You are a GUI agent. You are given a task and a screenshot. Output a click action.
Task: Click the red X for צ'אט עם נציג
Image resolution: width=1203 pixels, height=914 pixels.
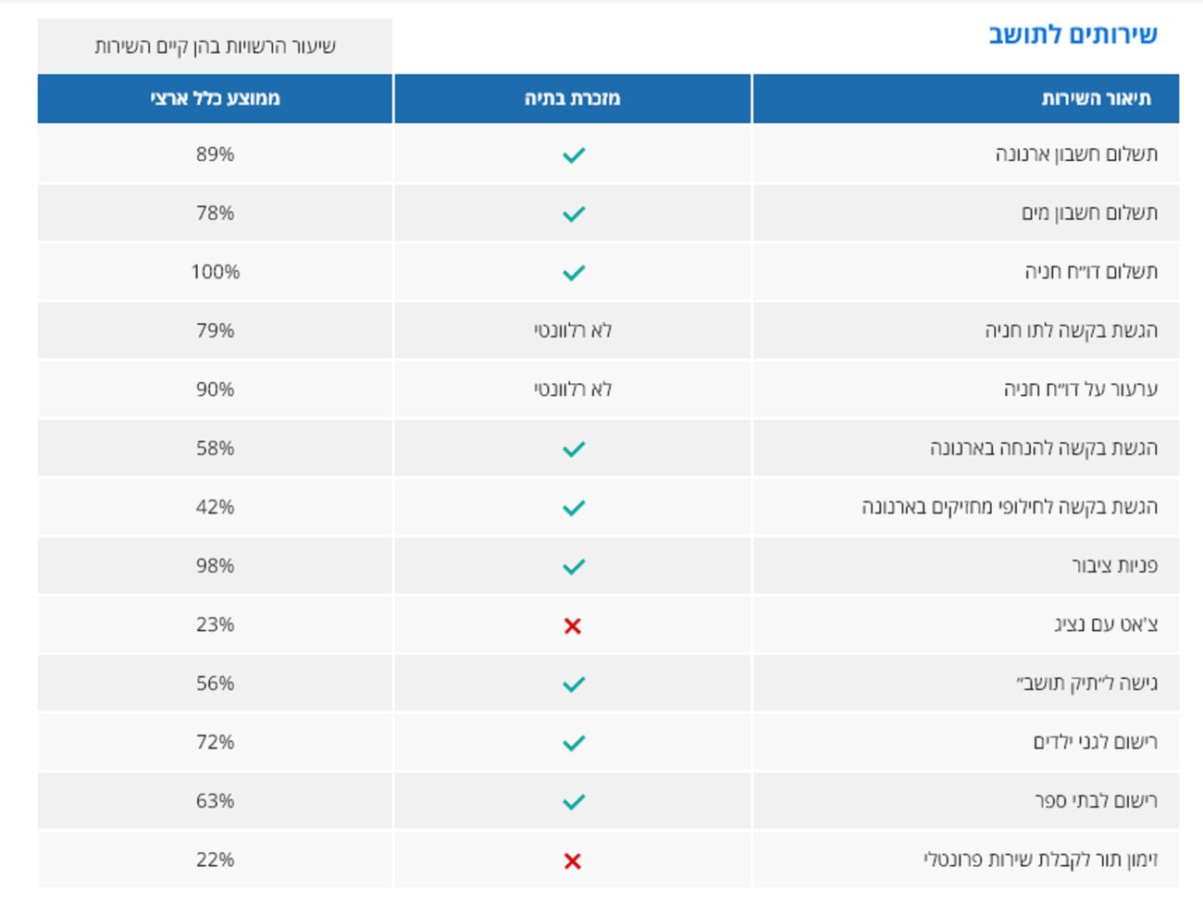[573, 626]
